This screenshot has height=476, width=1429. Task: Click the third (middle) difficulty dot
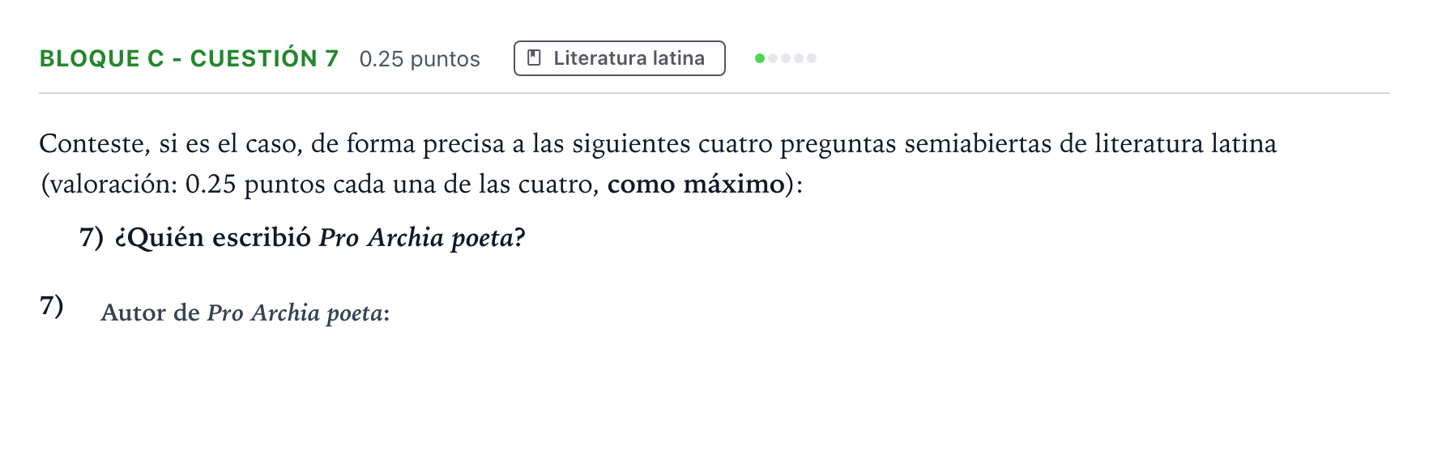786,58
